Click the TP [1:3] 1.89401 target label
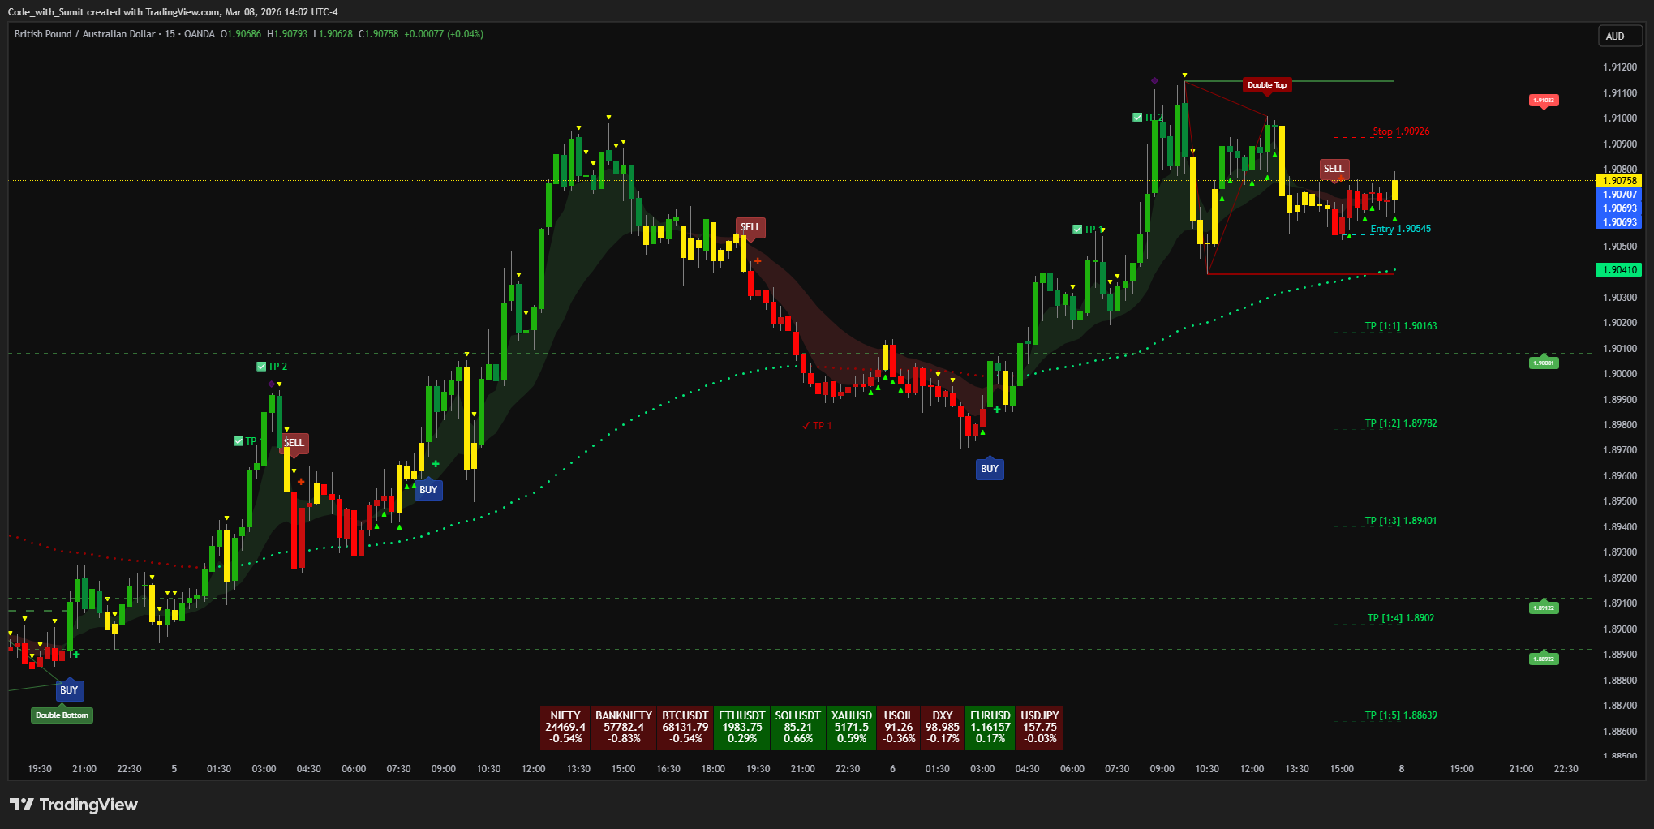The image size is (1654, 829). point(1400,521)
